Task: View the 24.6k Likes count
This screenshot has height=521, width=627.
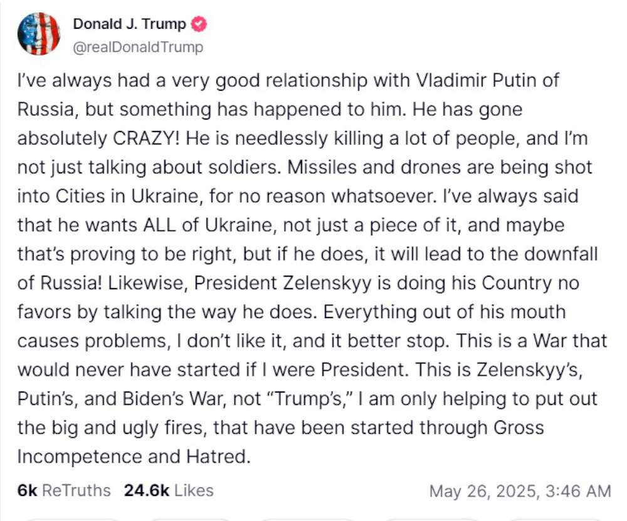Action: [x=147, y=490]
